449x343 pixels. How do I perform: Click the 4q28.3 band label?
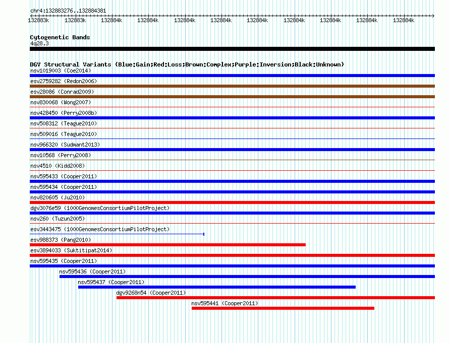39,43
